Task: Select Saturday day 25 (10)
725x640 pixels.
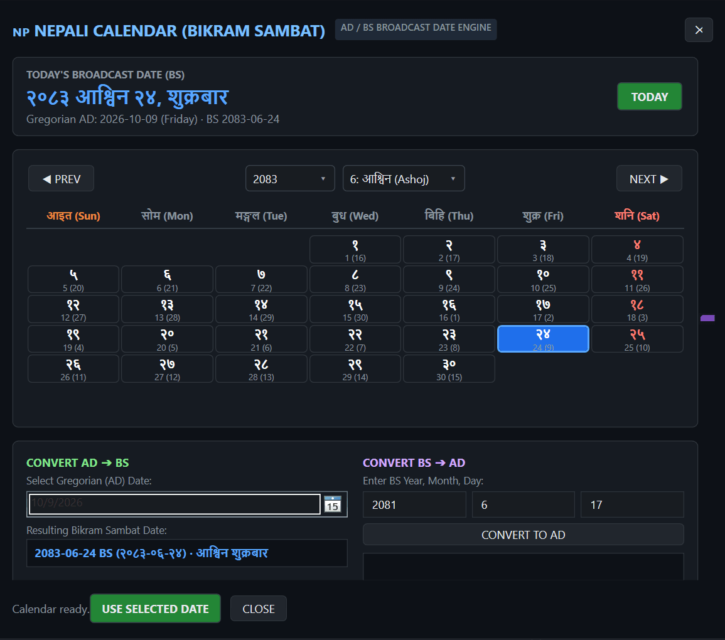Action: [637, 339]
